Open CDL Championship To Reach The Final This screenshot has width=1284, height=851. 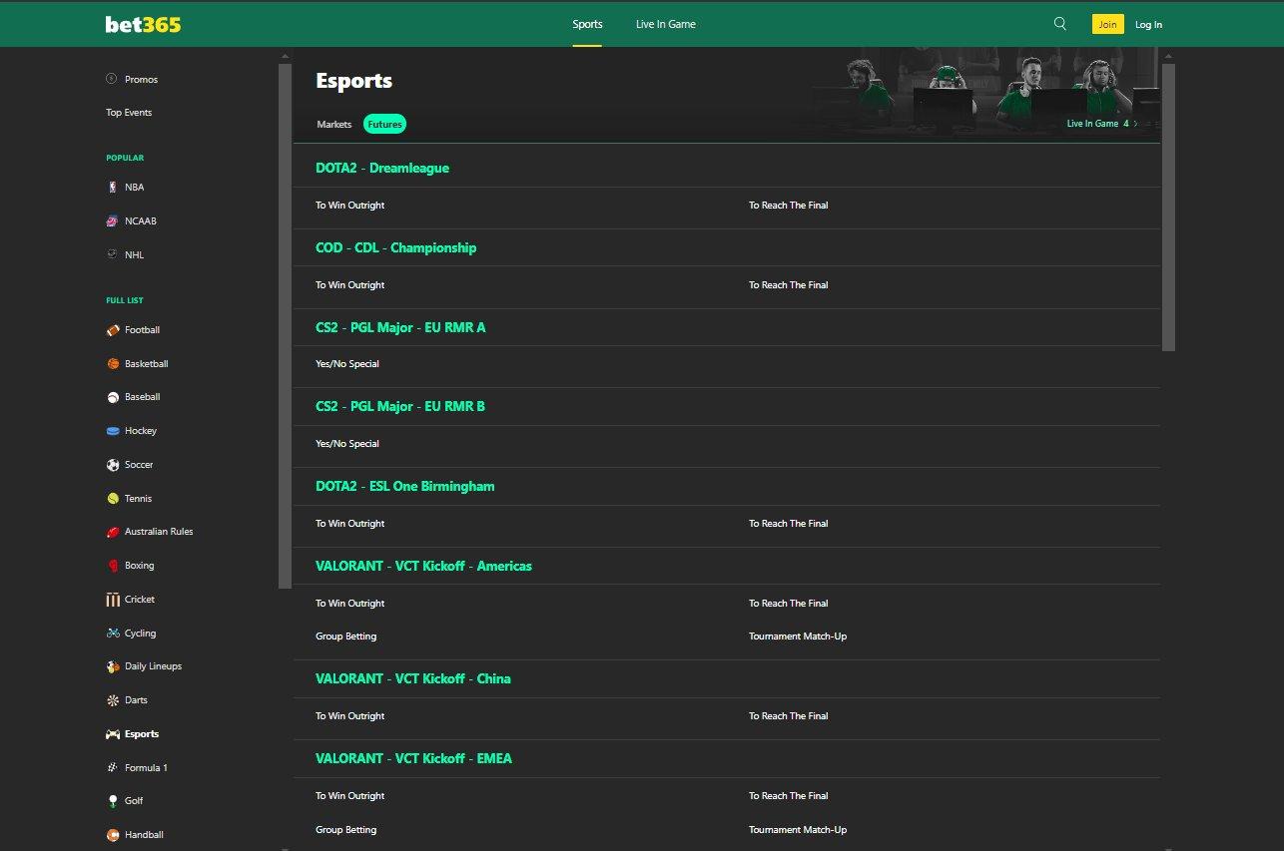(789, 285)
